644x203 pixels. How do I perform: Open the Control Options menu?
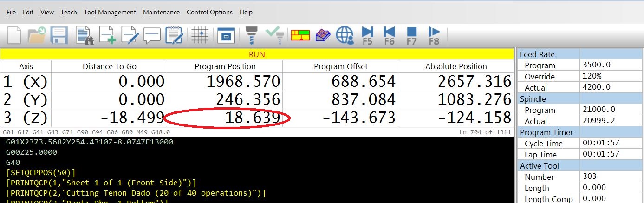pos(209,13)
